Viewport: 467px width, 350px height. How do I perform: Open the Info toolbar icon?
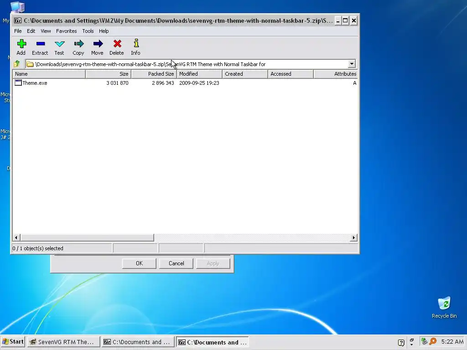(136, 43)
